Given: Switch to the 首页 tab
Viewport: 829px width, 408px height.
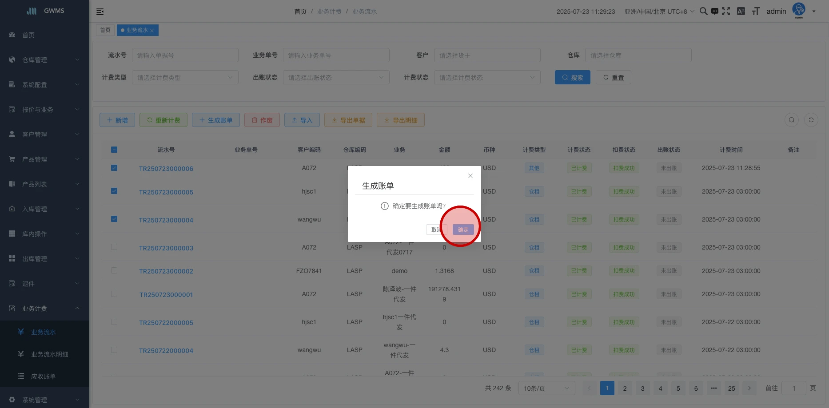Looking at the screenshot, I should (105, 30).
